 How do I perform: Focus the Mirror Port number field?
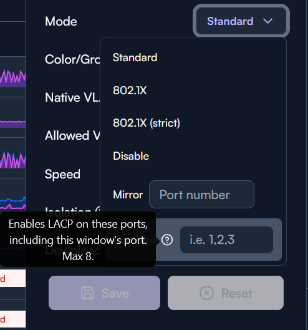(x=201, y=194)
